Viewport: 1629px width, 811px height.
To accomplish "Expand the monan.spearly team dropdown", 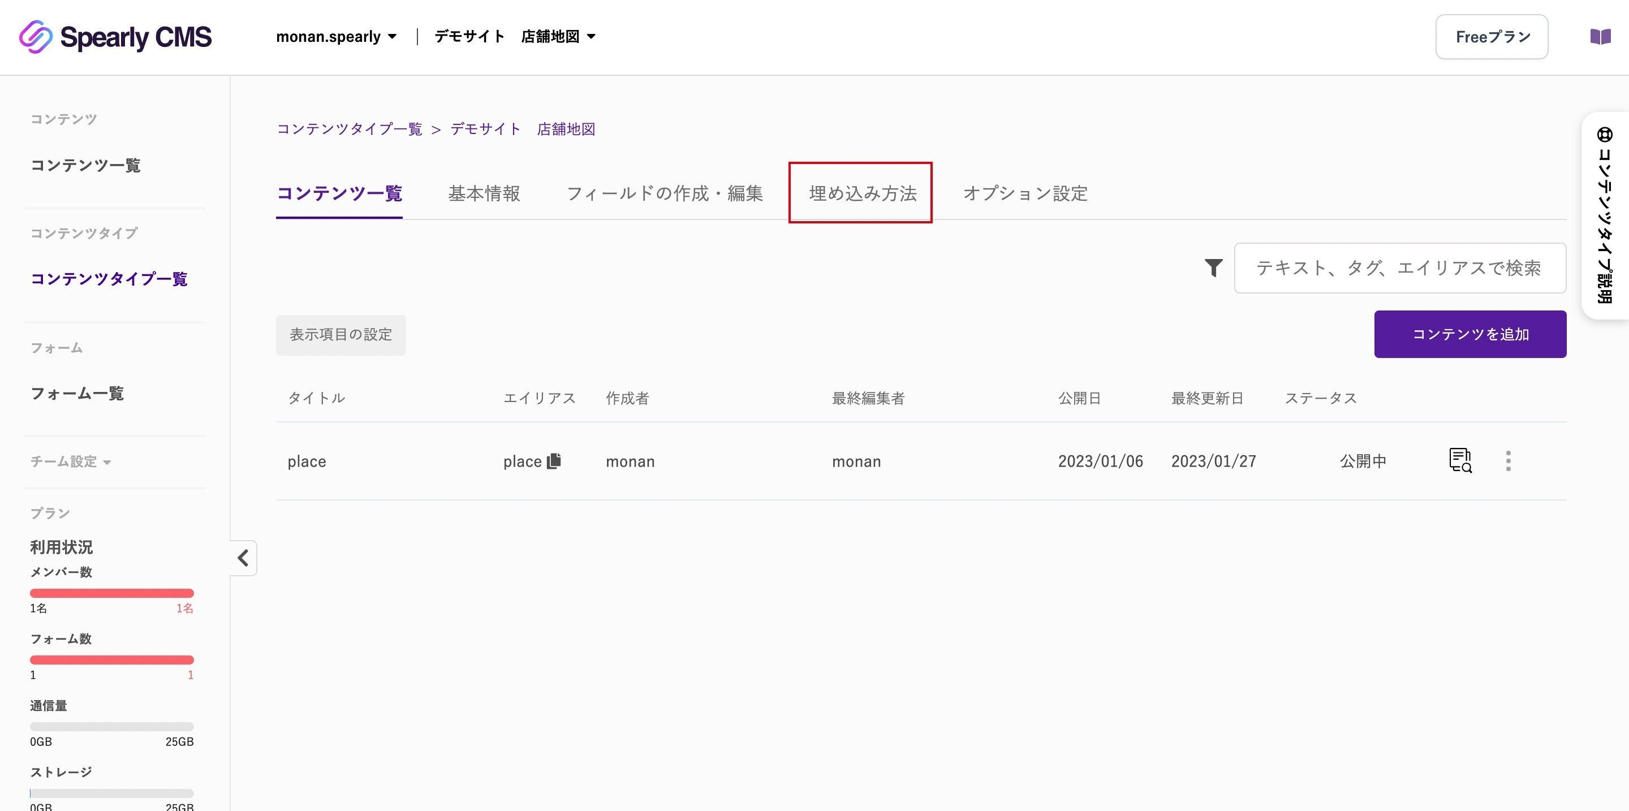I will (x=337, y=37).
